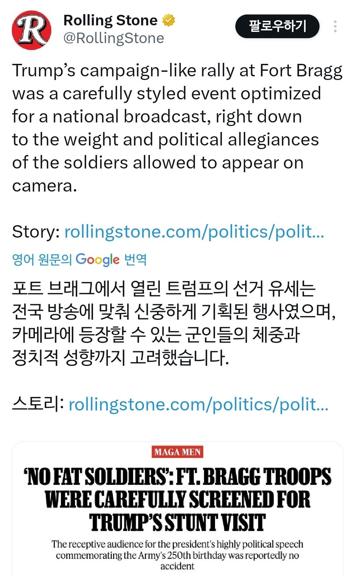The height and width of the screenshot is (575, 355).
Task: Tap 'TRUMP'S STUNT VISIT' headline line
Action: (177, 522)
